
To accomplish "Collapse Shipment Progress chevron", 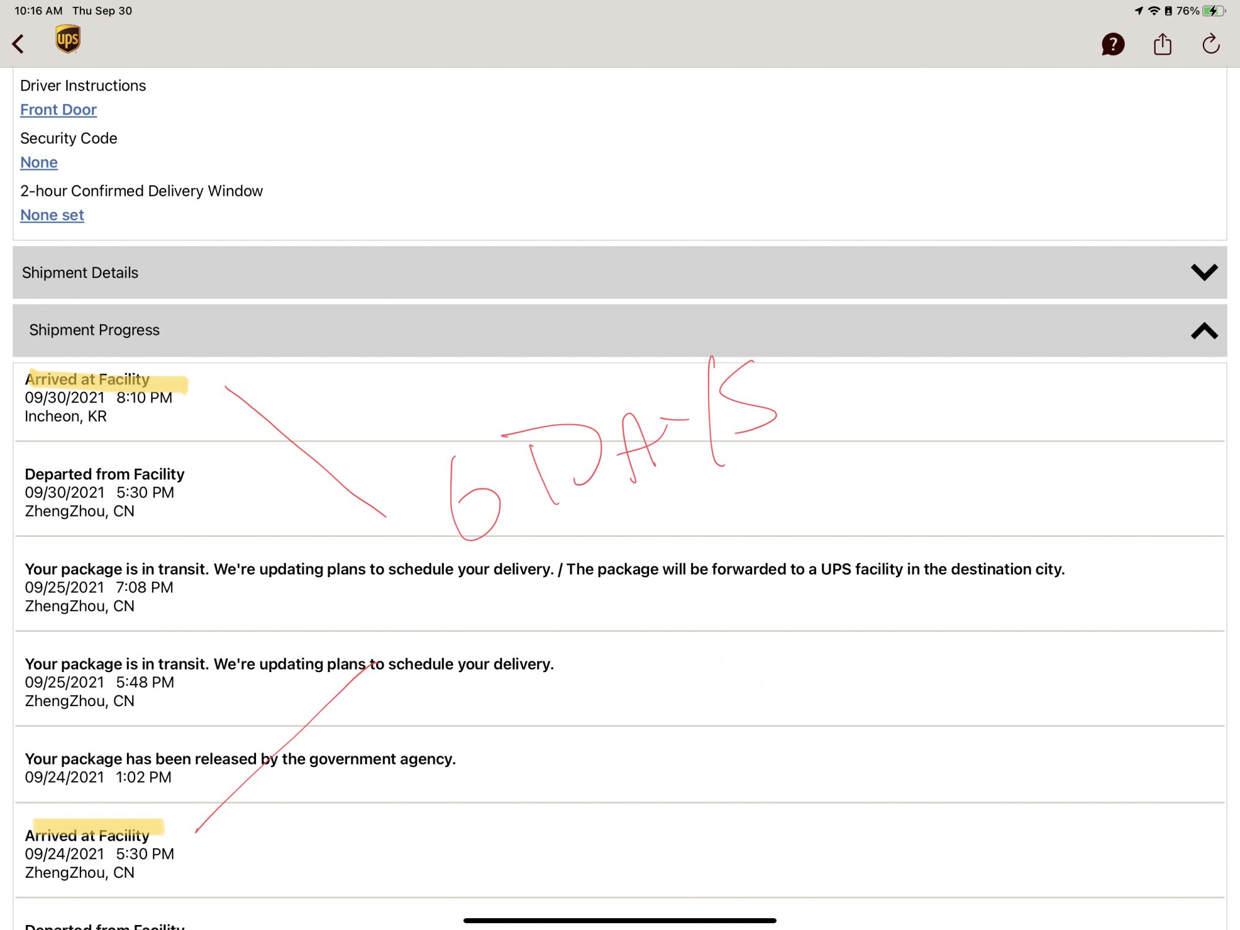I will (1204, 330).
